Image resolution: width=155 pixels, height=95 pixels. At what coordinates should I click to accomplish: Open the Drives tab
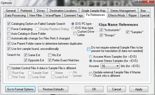(x=41, y=11)
